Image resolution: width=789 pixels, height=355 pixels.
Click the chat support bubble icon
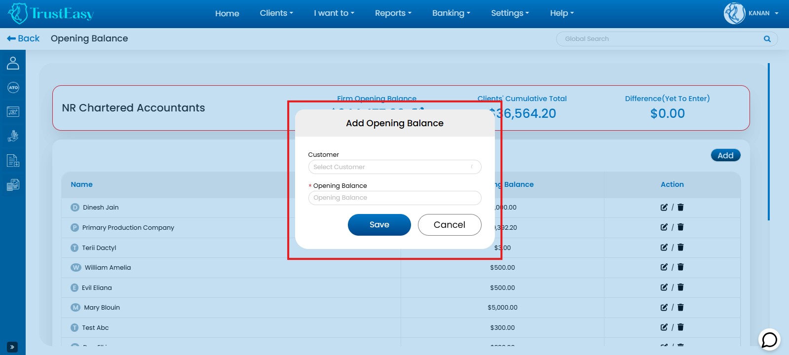pos(769,340)
